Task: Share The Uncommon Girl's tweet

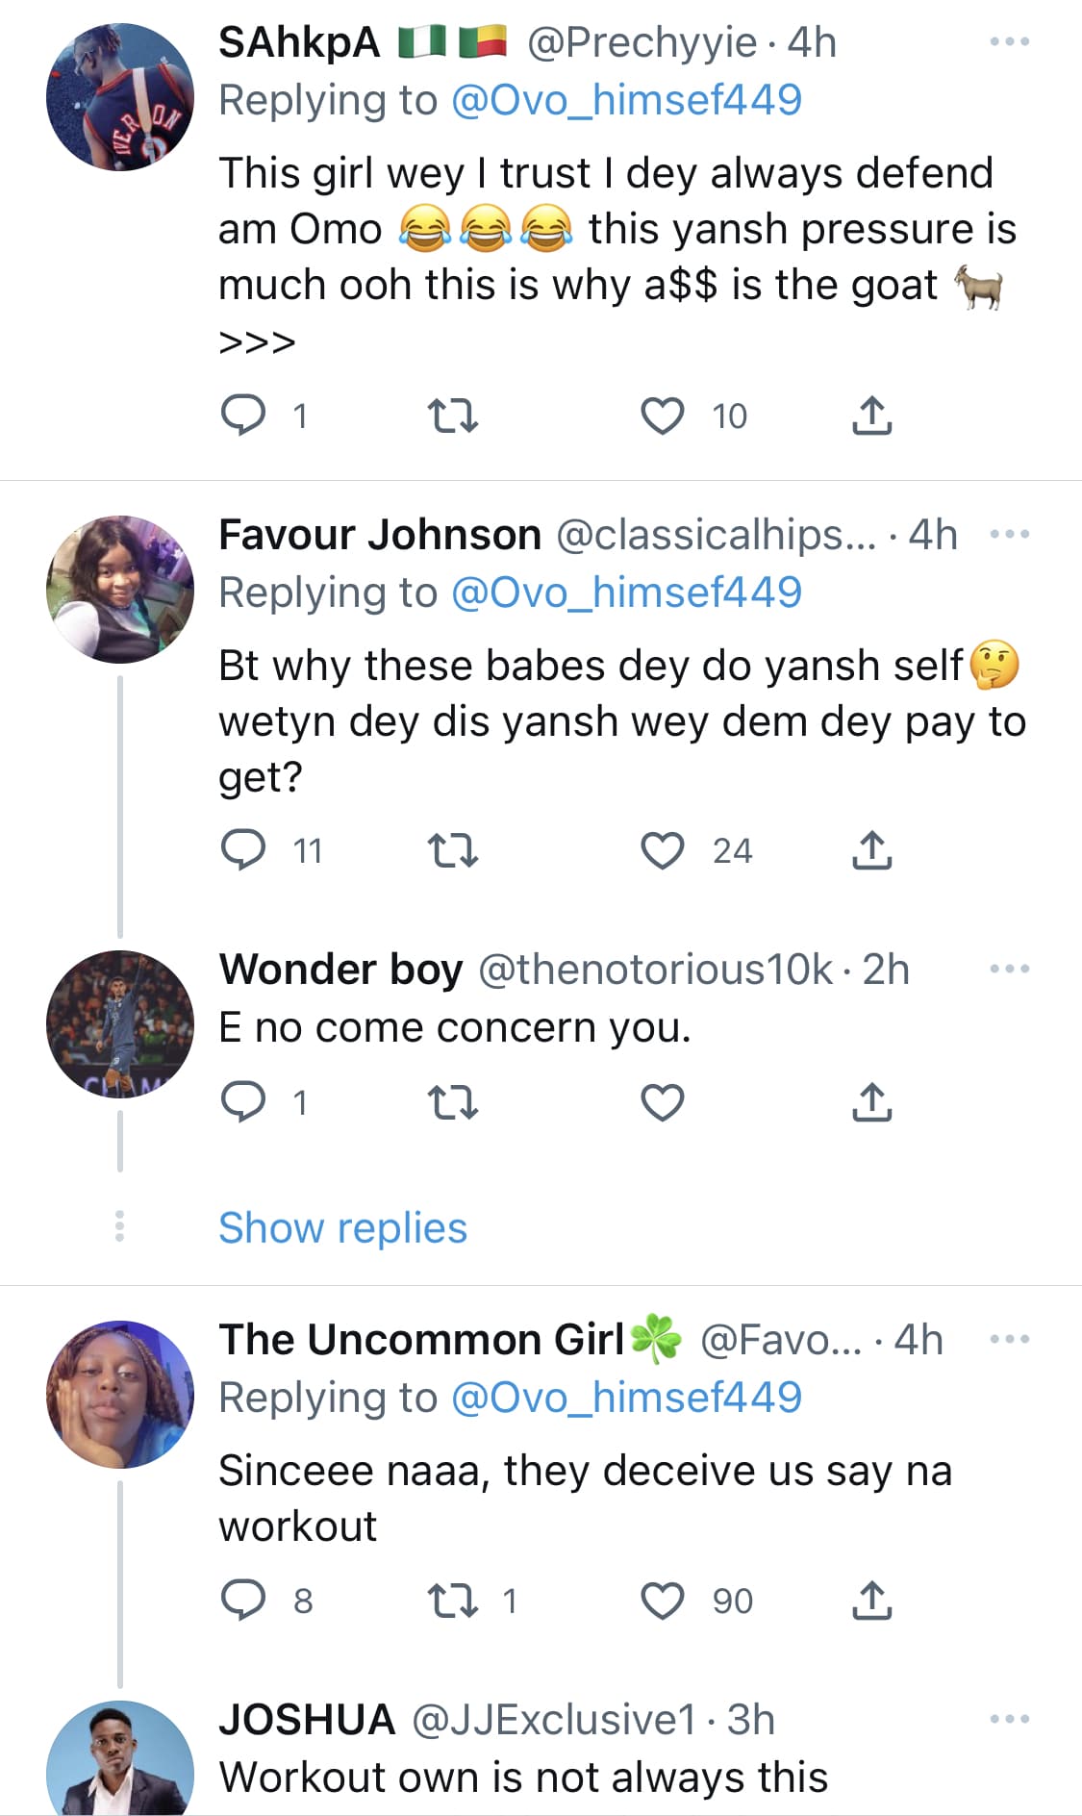Action: coord(871,1601)
